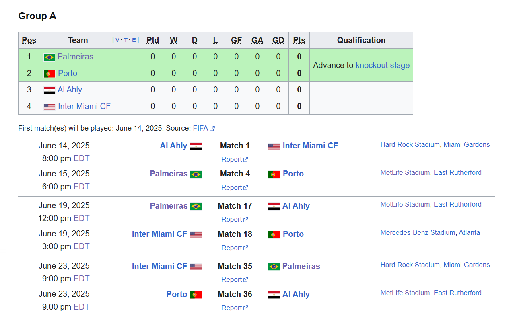
Task: Open the Hard Rock Stadium link for Match 1
Action: tap(410, 144)
